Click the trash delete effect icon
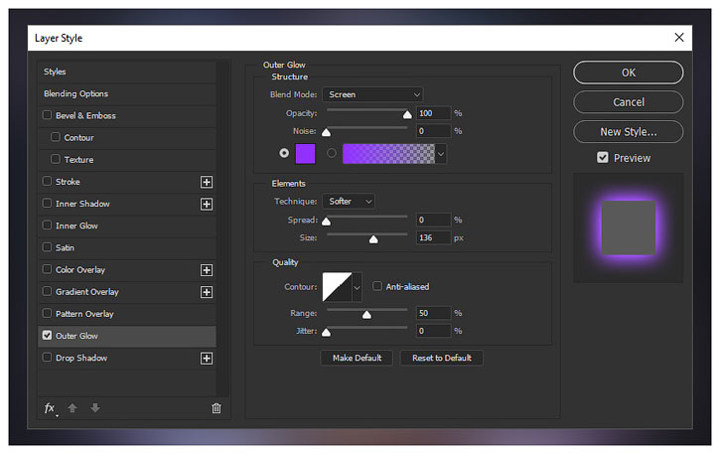720x454 pixels. point(216,408)
